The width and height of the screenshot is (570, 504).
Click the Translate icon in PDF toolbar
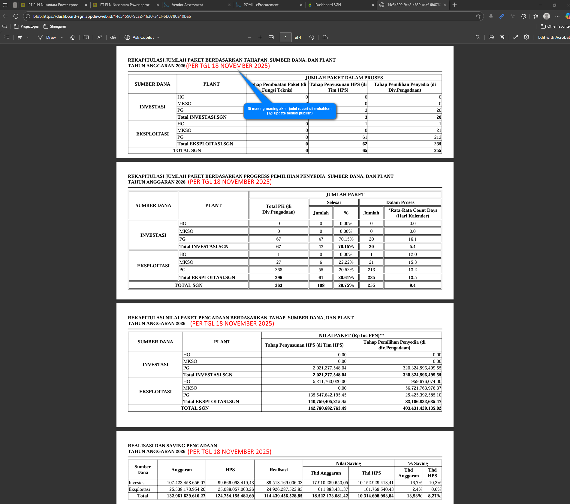(x=113, y=37)
